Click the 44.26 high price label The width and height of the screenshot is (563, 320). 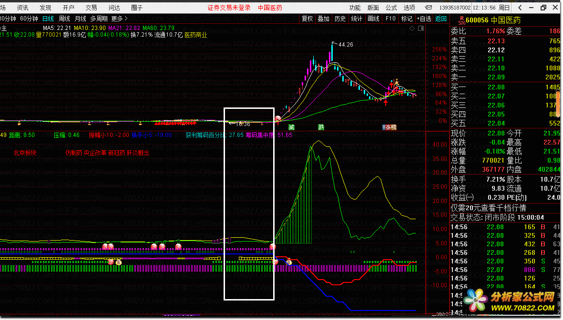tap(346, 45)
